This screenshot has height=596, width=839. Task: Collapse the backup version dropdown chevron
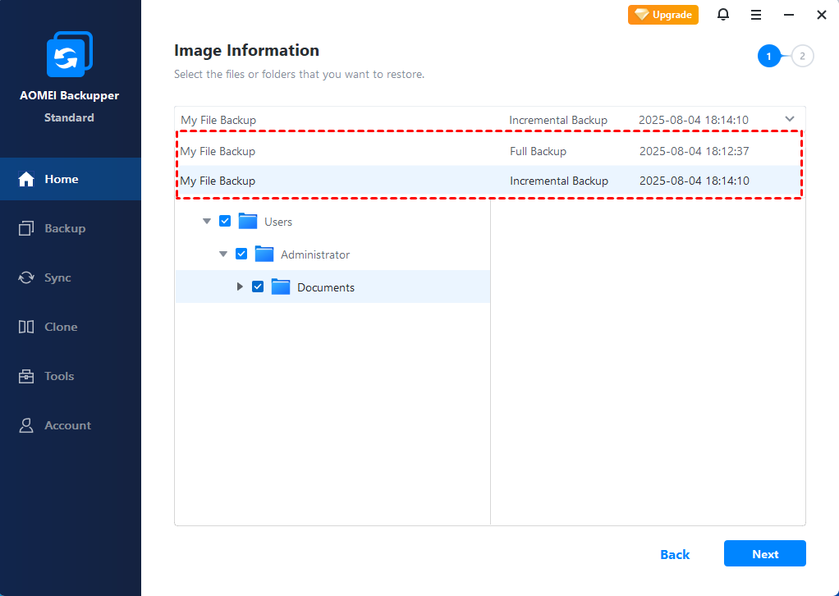790,119
